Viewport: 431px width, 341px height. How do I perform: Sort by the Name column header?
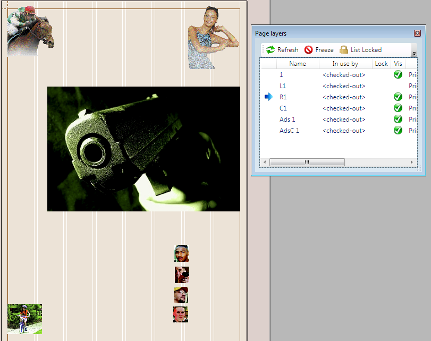click(298, 64)
